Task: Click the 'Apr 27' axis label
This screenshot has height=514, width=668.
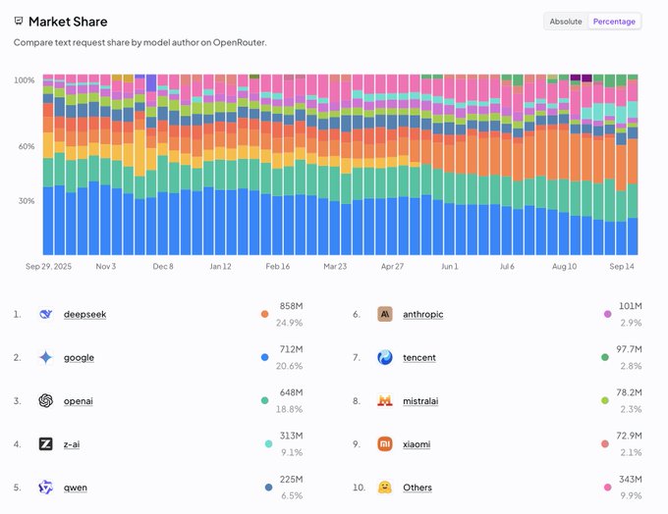Action: (x=392, y=267)
